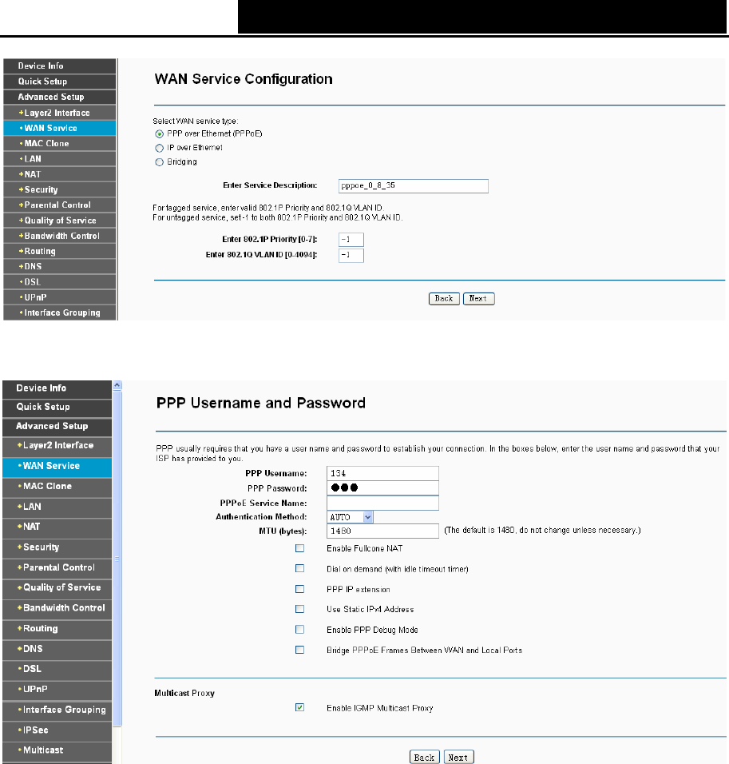This screenshot has height=764, width=729.
Task: Open Device Info in PPP Username page sidebar
Action: pyautogui.click(x=57, y=389)
